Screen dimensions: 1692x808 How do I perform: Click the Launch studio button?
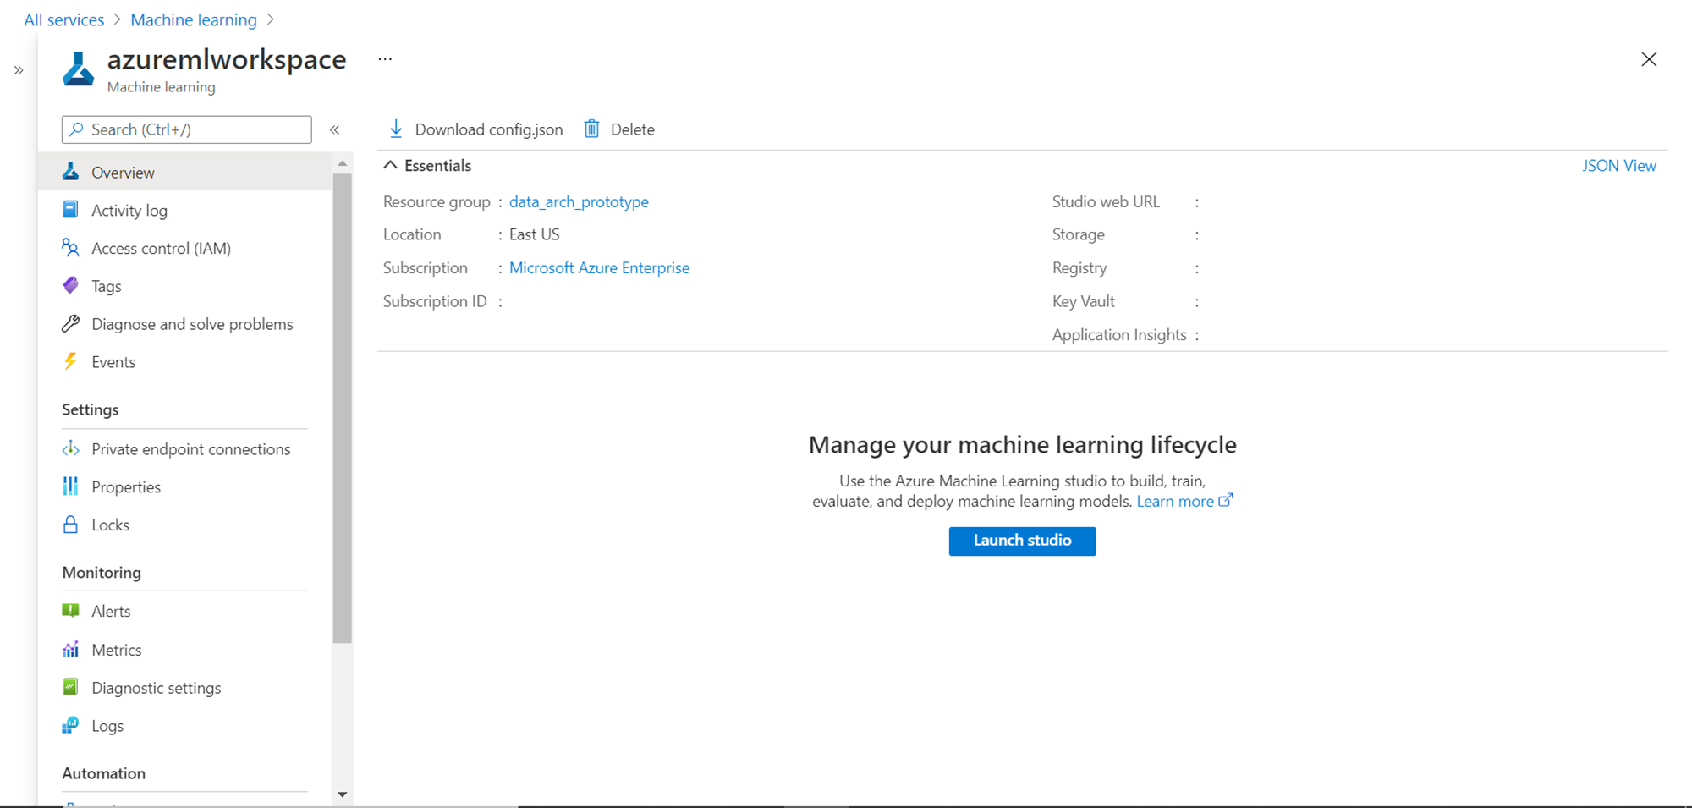click(1022, 541)
